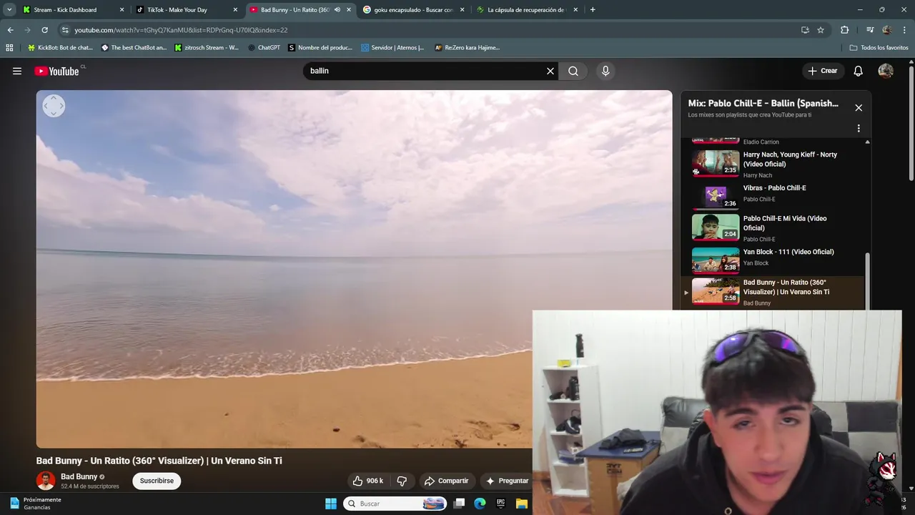The height and width of the screenshot is (515, 915).
Task: Bookmark this page with the star
Action: click(x=821, y=30)
